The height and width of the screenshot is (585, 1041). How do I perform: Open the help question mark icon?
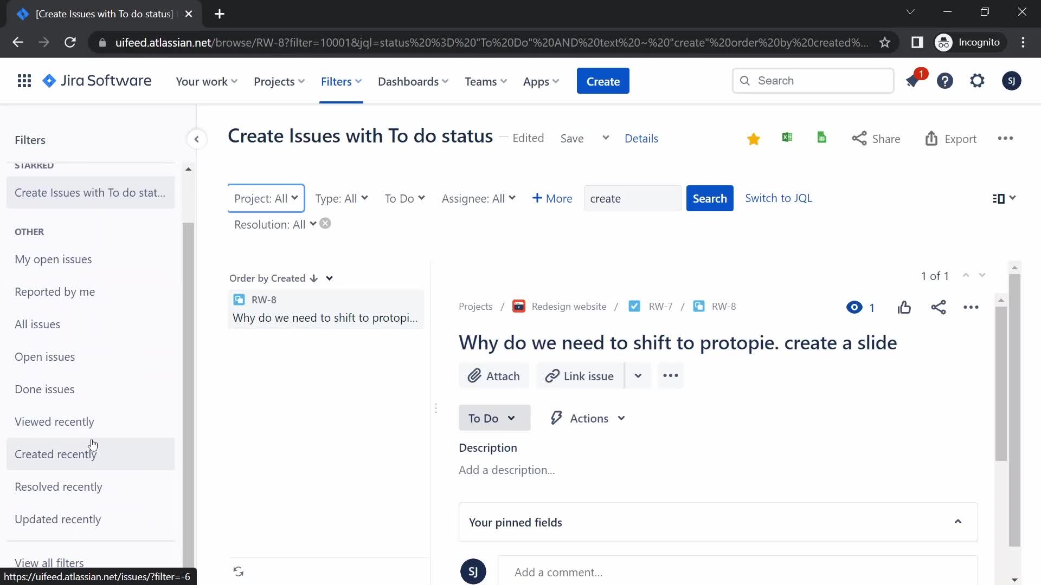(945, 81)
